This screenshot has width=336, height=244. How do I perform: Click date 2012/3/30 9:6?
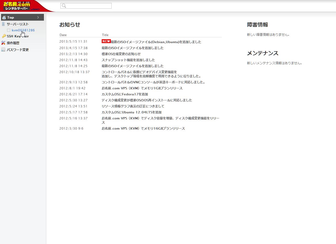click(71, 129)
